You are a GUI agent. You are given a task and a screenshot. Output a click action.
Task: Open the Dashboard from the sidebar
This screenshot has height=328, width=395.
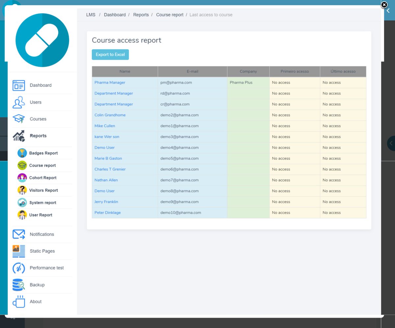(19, 85)
